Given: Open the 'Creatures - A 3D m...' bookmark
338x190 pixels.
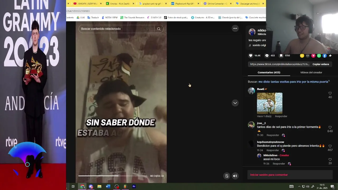Looking at the screenshot, I should (203, 18).
